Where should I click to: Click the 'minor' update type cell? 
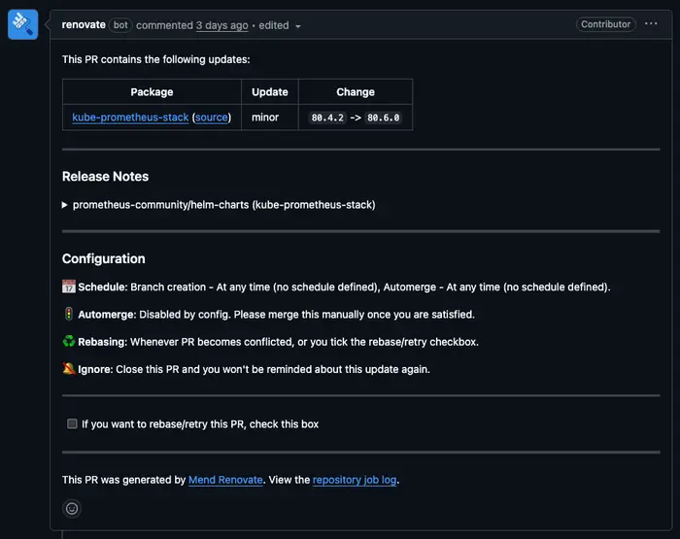(x=270, y=118)
